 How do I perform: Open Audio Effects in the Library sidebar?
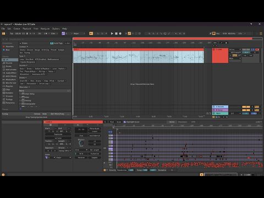point(11,73)
